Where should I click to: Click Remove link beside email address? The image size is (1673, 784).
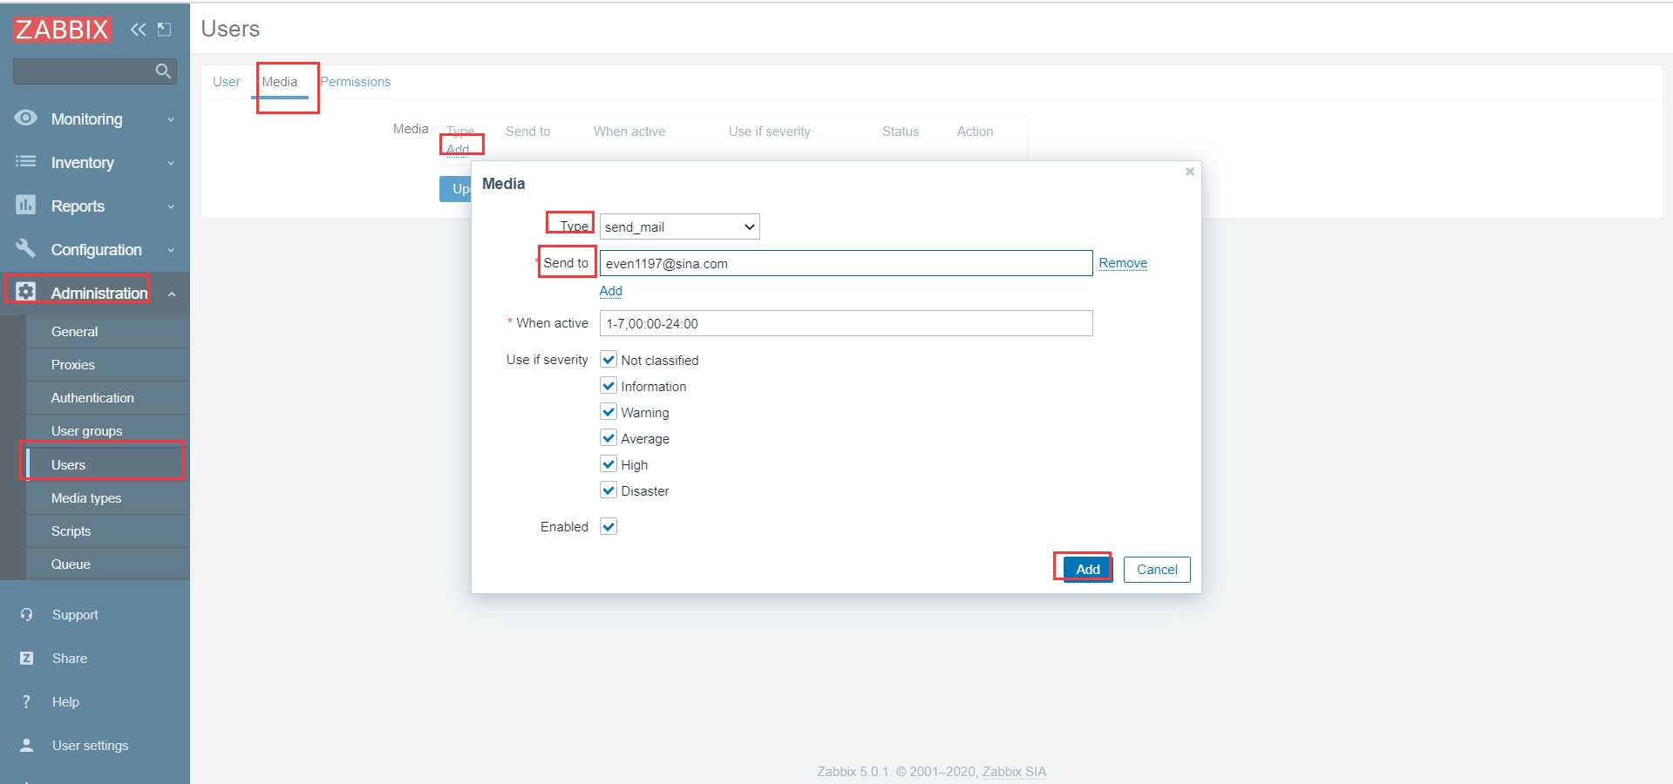[x=1123, y=263]
